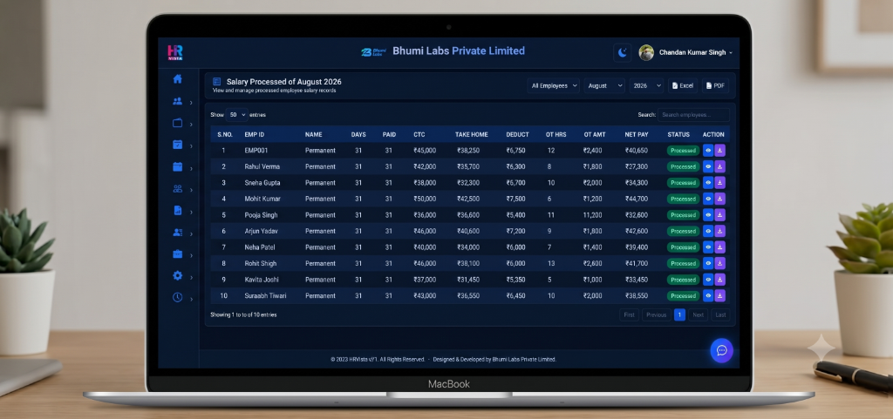
Task: Open the plain calendar sidebar icon
Action: 177,166
